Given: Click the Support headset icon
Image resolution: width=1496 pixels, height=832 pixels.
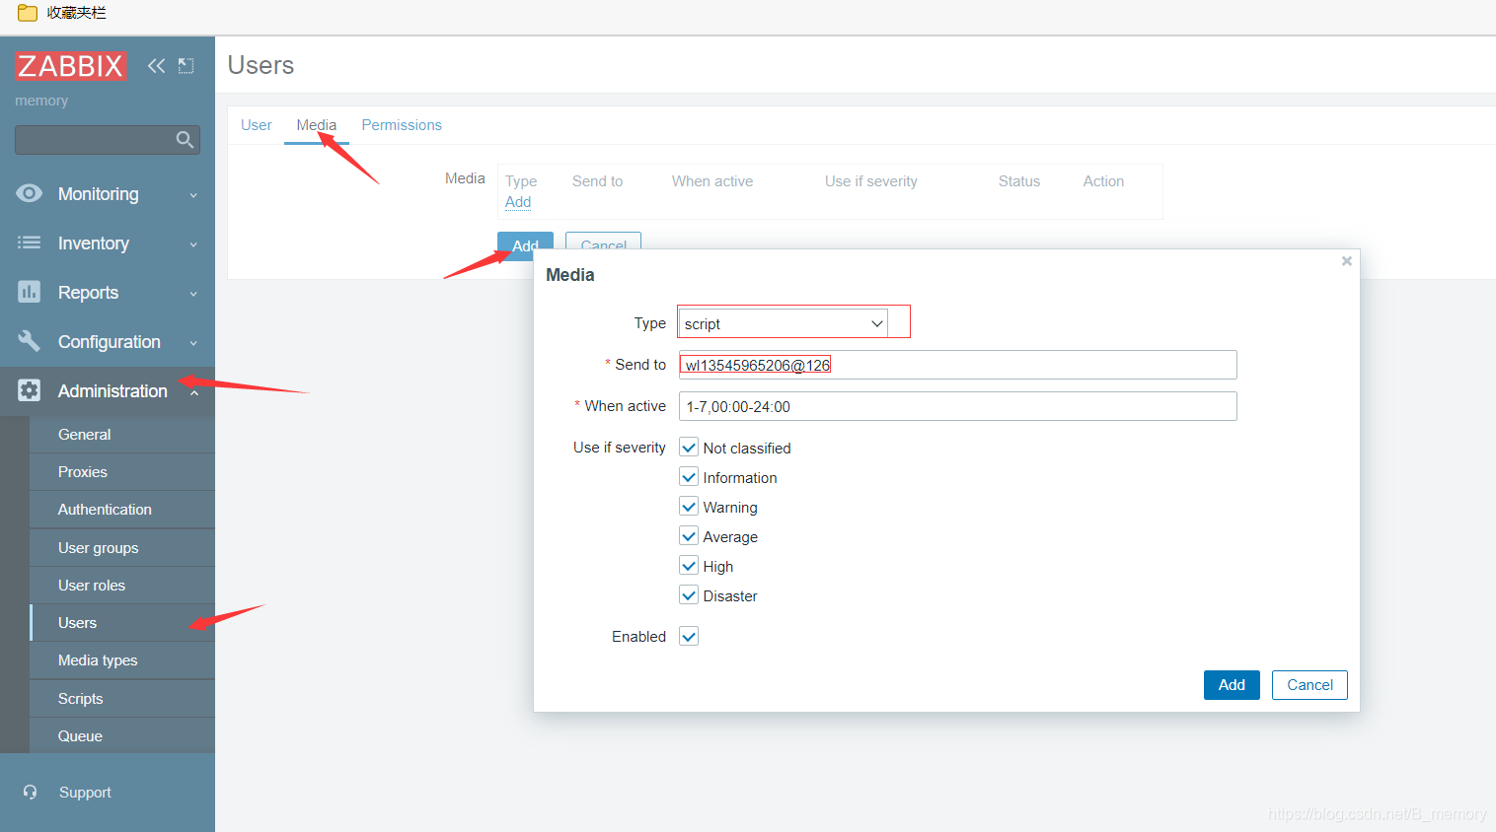Looking at the screenshot, I should [31, 792].
